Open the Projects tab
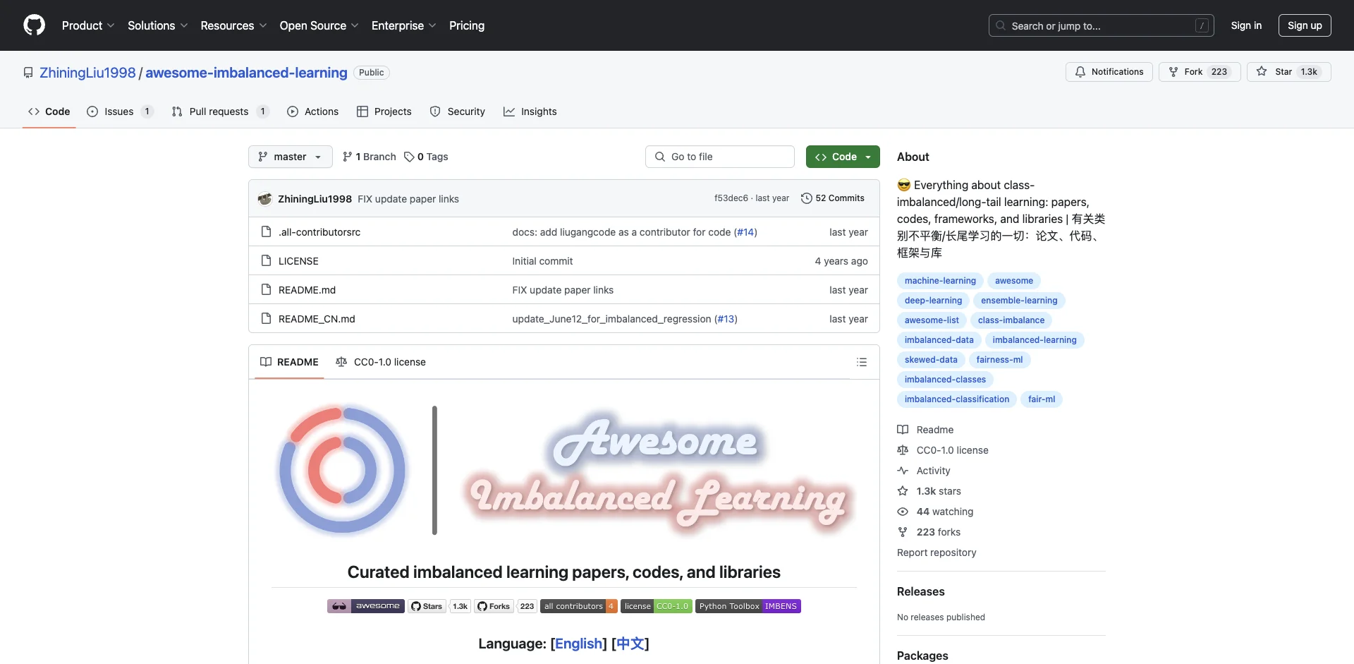1354x664 pixels. tap(384, 111)
